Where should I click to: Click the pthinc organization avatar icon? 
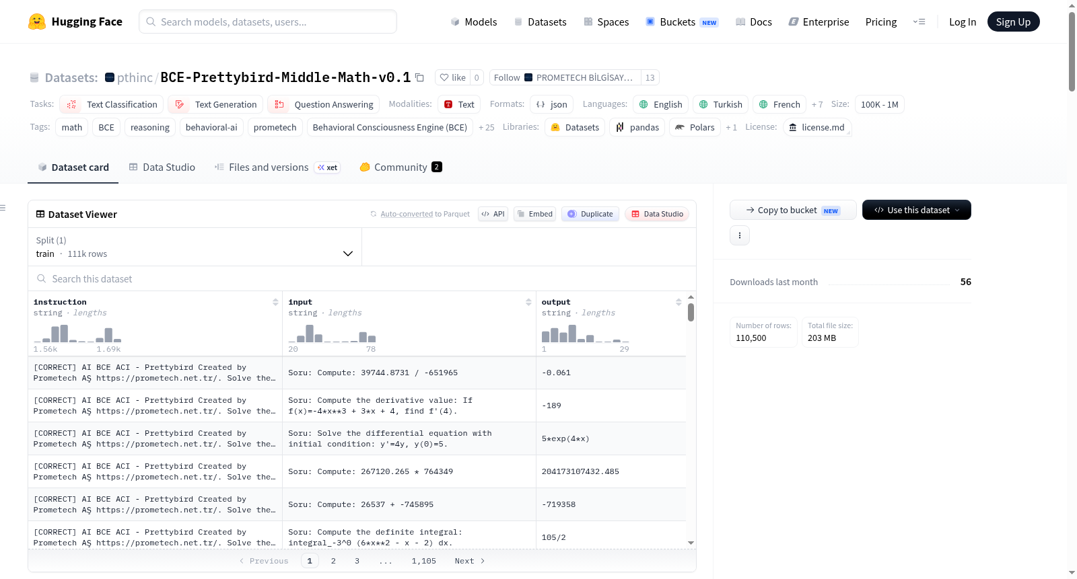[110, 77]
